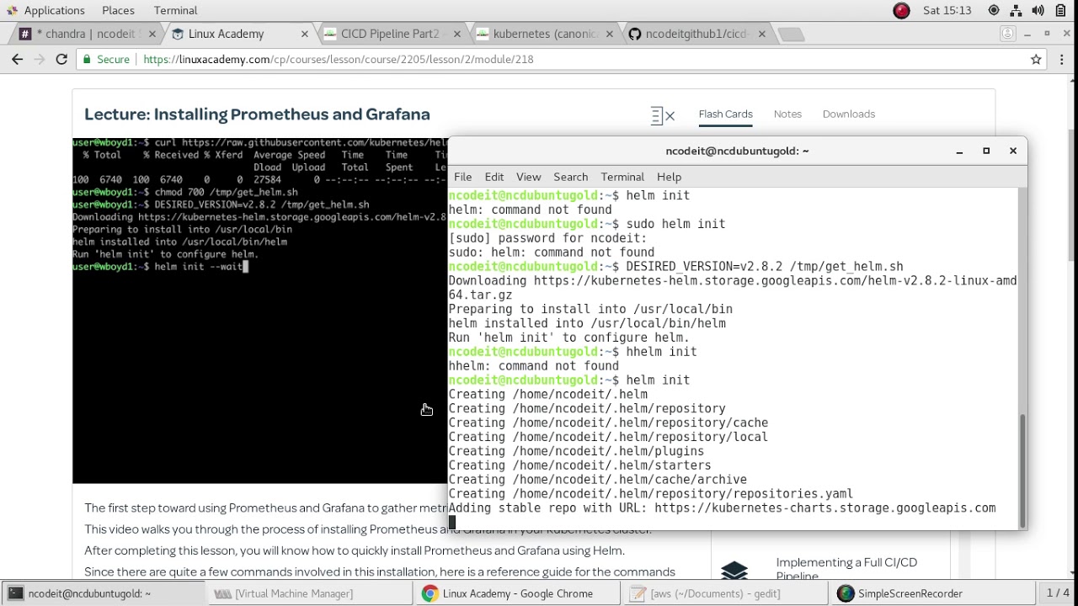Open the Flash Cards tab
The image size is (1078, 606).
click(725, 114)
